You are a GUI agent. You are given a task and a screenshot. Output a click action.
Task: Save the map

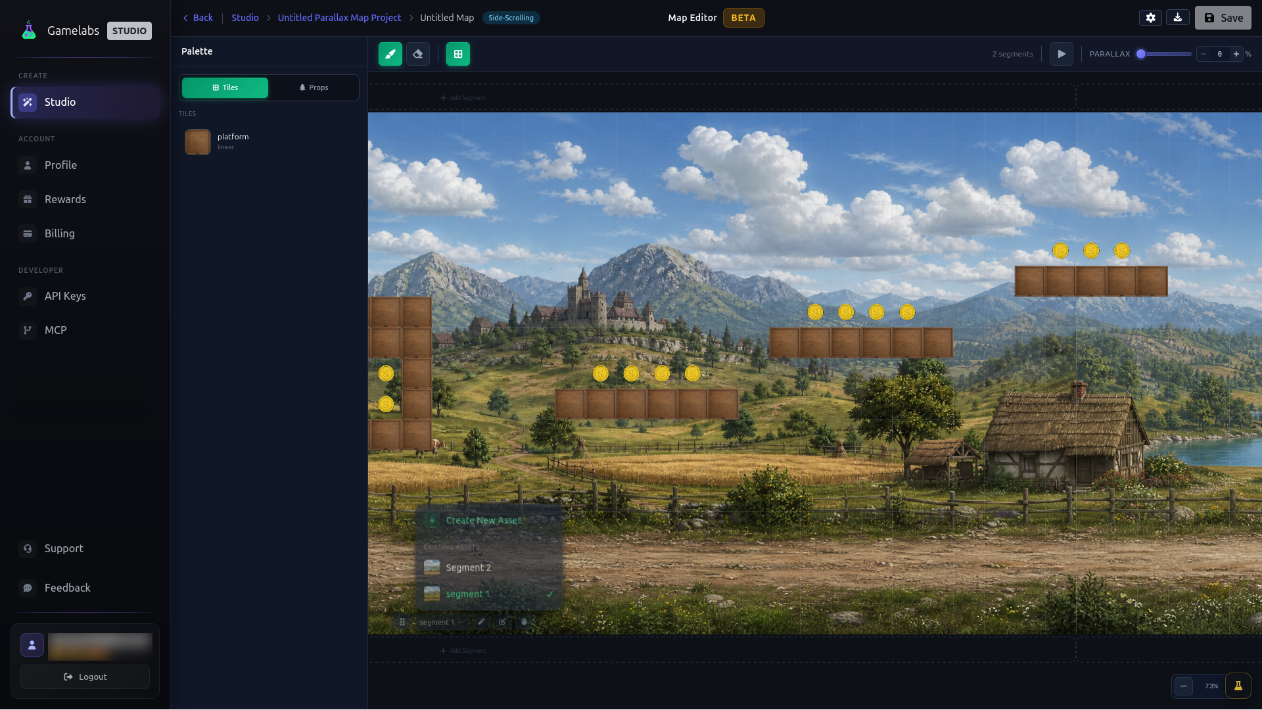click(1223, 18)
